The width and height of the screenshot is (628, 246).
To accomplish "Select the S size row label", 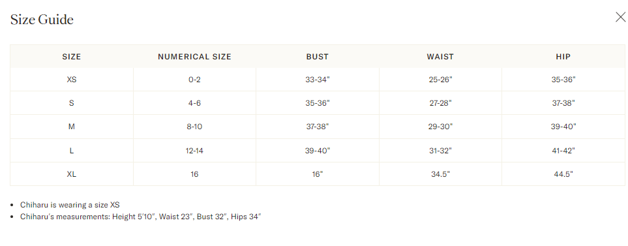I will pos(72,103).
